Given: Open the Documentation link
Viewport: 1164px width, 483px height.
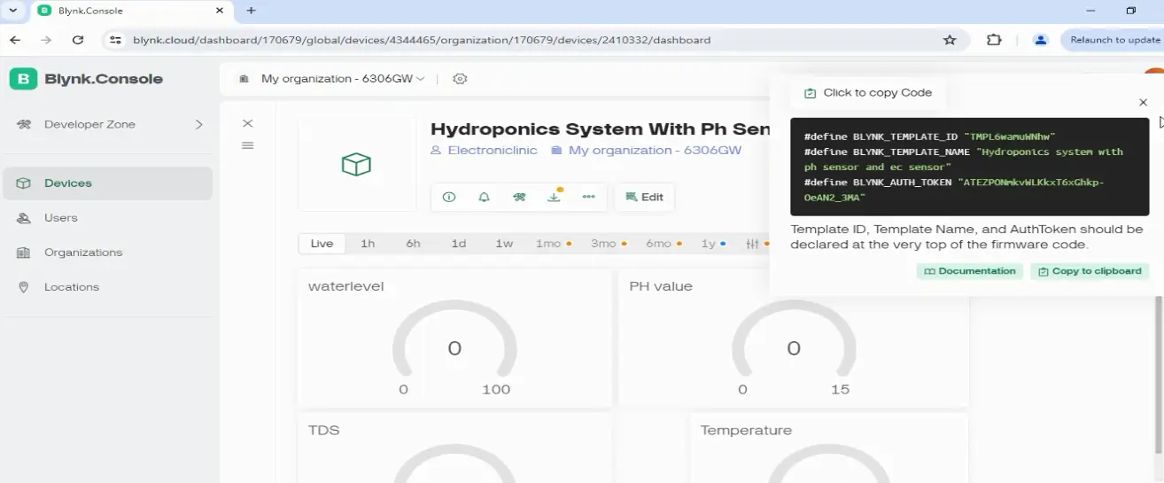Looking at the screenshot, I should click(970, 271).
